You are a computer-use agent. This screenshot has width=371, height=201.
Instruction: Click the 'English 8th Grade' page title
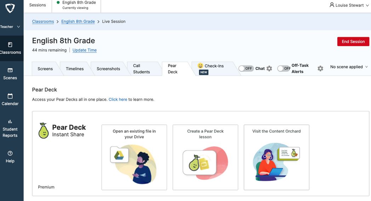pos(63,40)
